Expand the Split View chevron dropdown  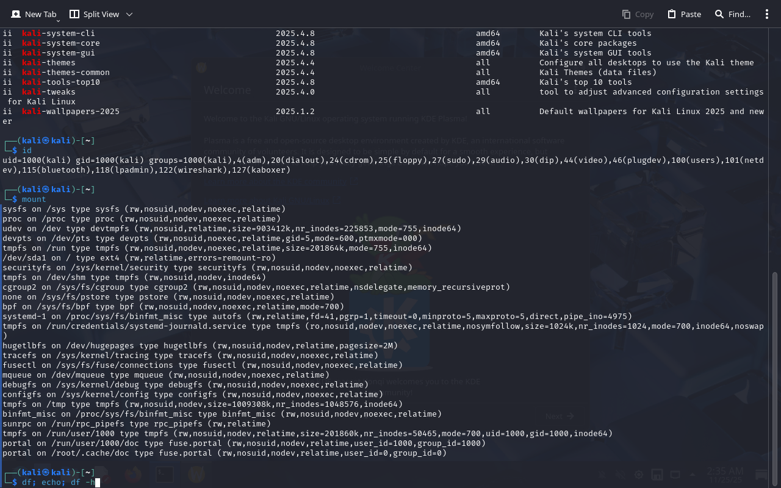click(129, 14)
